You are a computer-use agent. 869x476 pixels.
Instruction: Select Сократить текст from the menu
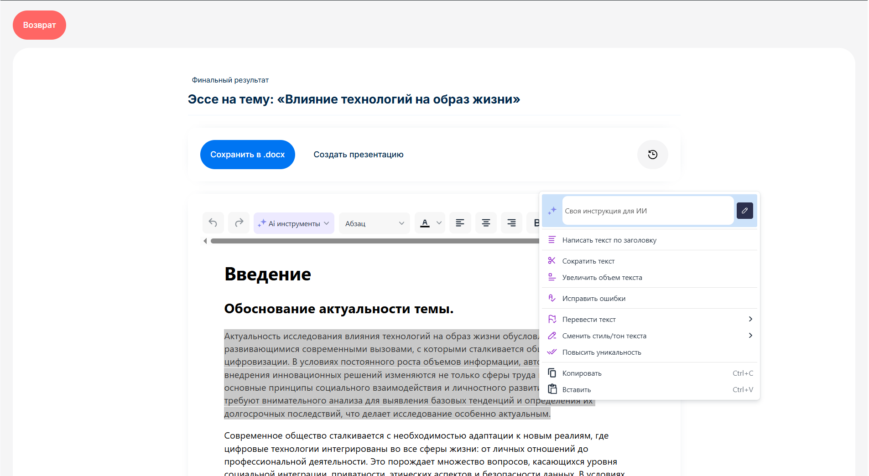click(588, 261)
